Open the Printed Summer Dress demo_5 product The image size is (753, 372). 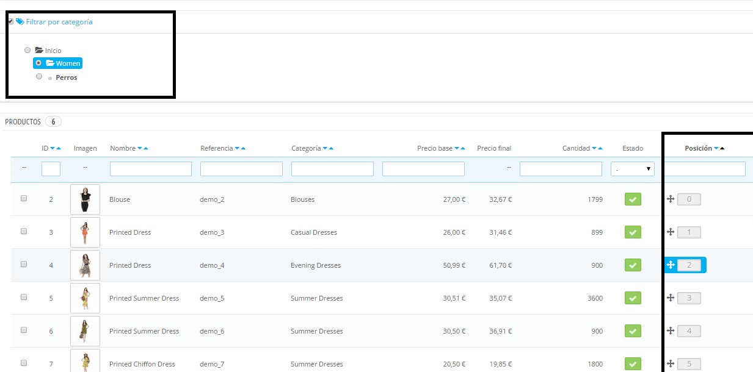click(144, 298)
